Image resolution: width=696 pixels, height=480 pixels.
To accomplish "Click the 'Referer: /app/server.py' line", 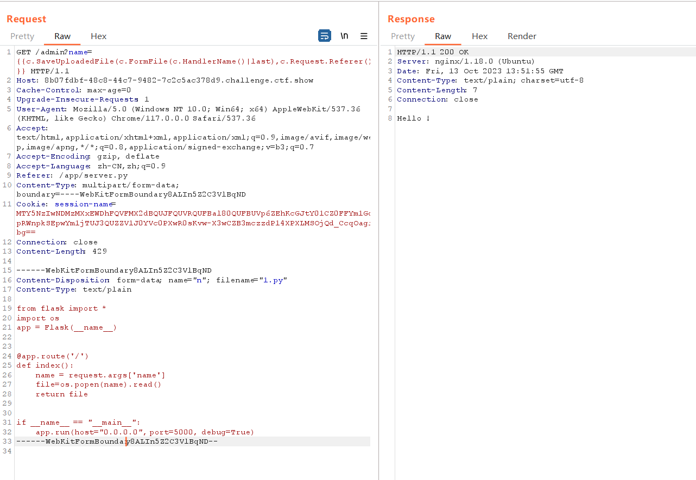I will pos(72,175).
